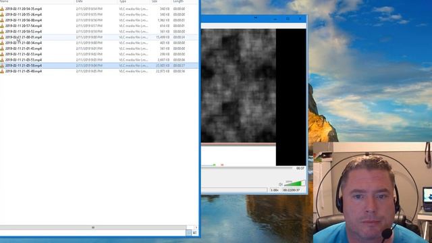This screenshot has width=432, height=243.
Task: Click the VLC cone icon for 20-54-35.mp4
Action: coord(2,9)
